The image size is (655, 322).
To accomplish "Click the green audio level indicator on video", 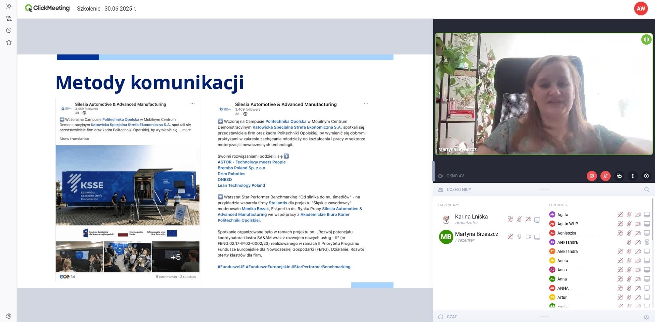I will pyautogui.click(x=646, y=40).
